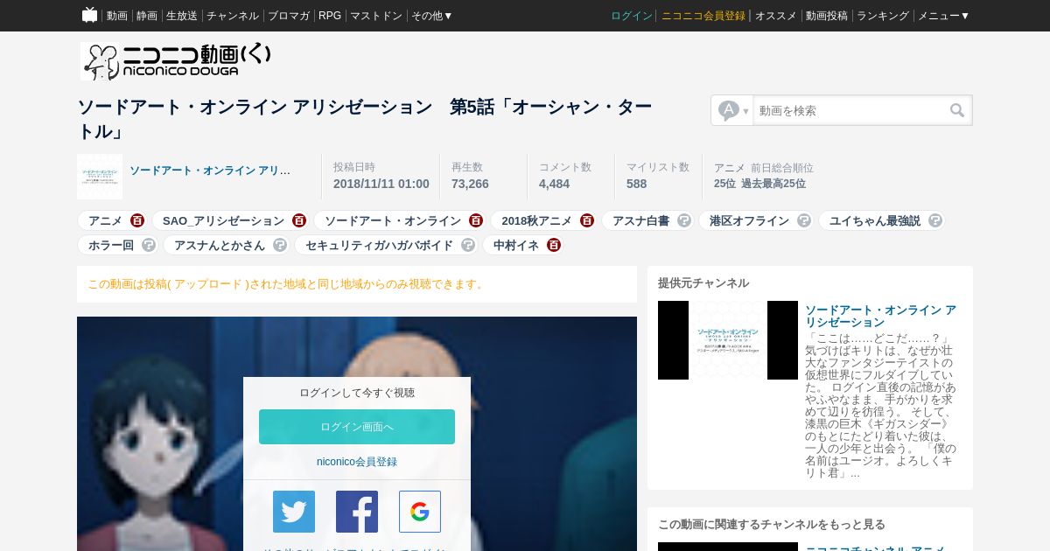Click ニコニコ会員登録 link in top bar

click(x=703, y=16)
